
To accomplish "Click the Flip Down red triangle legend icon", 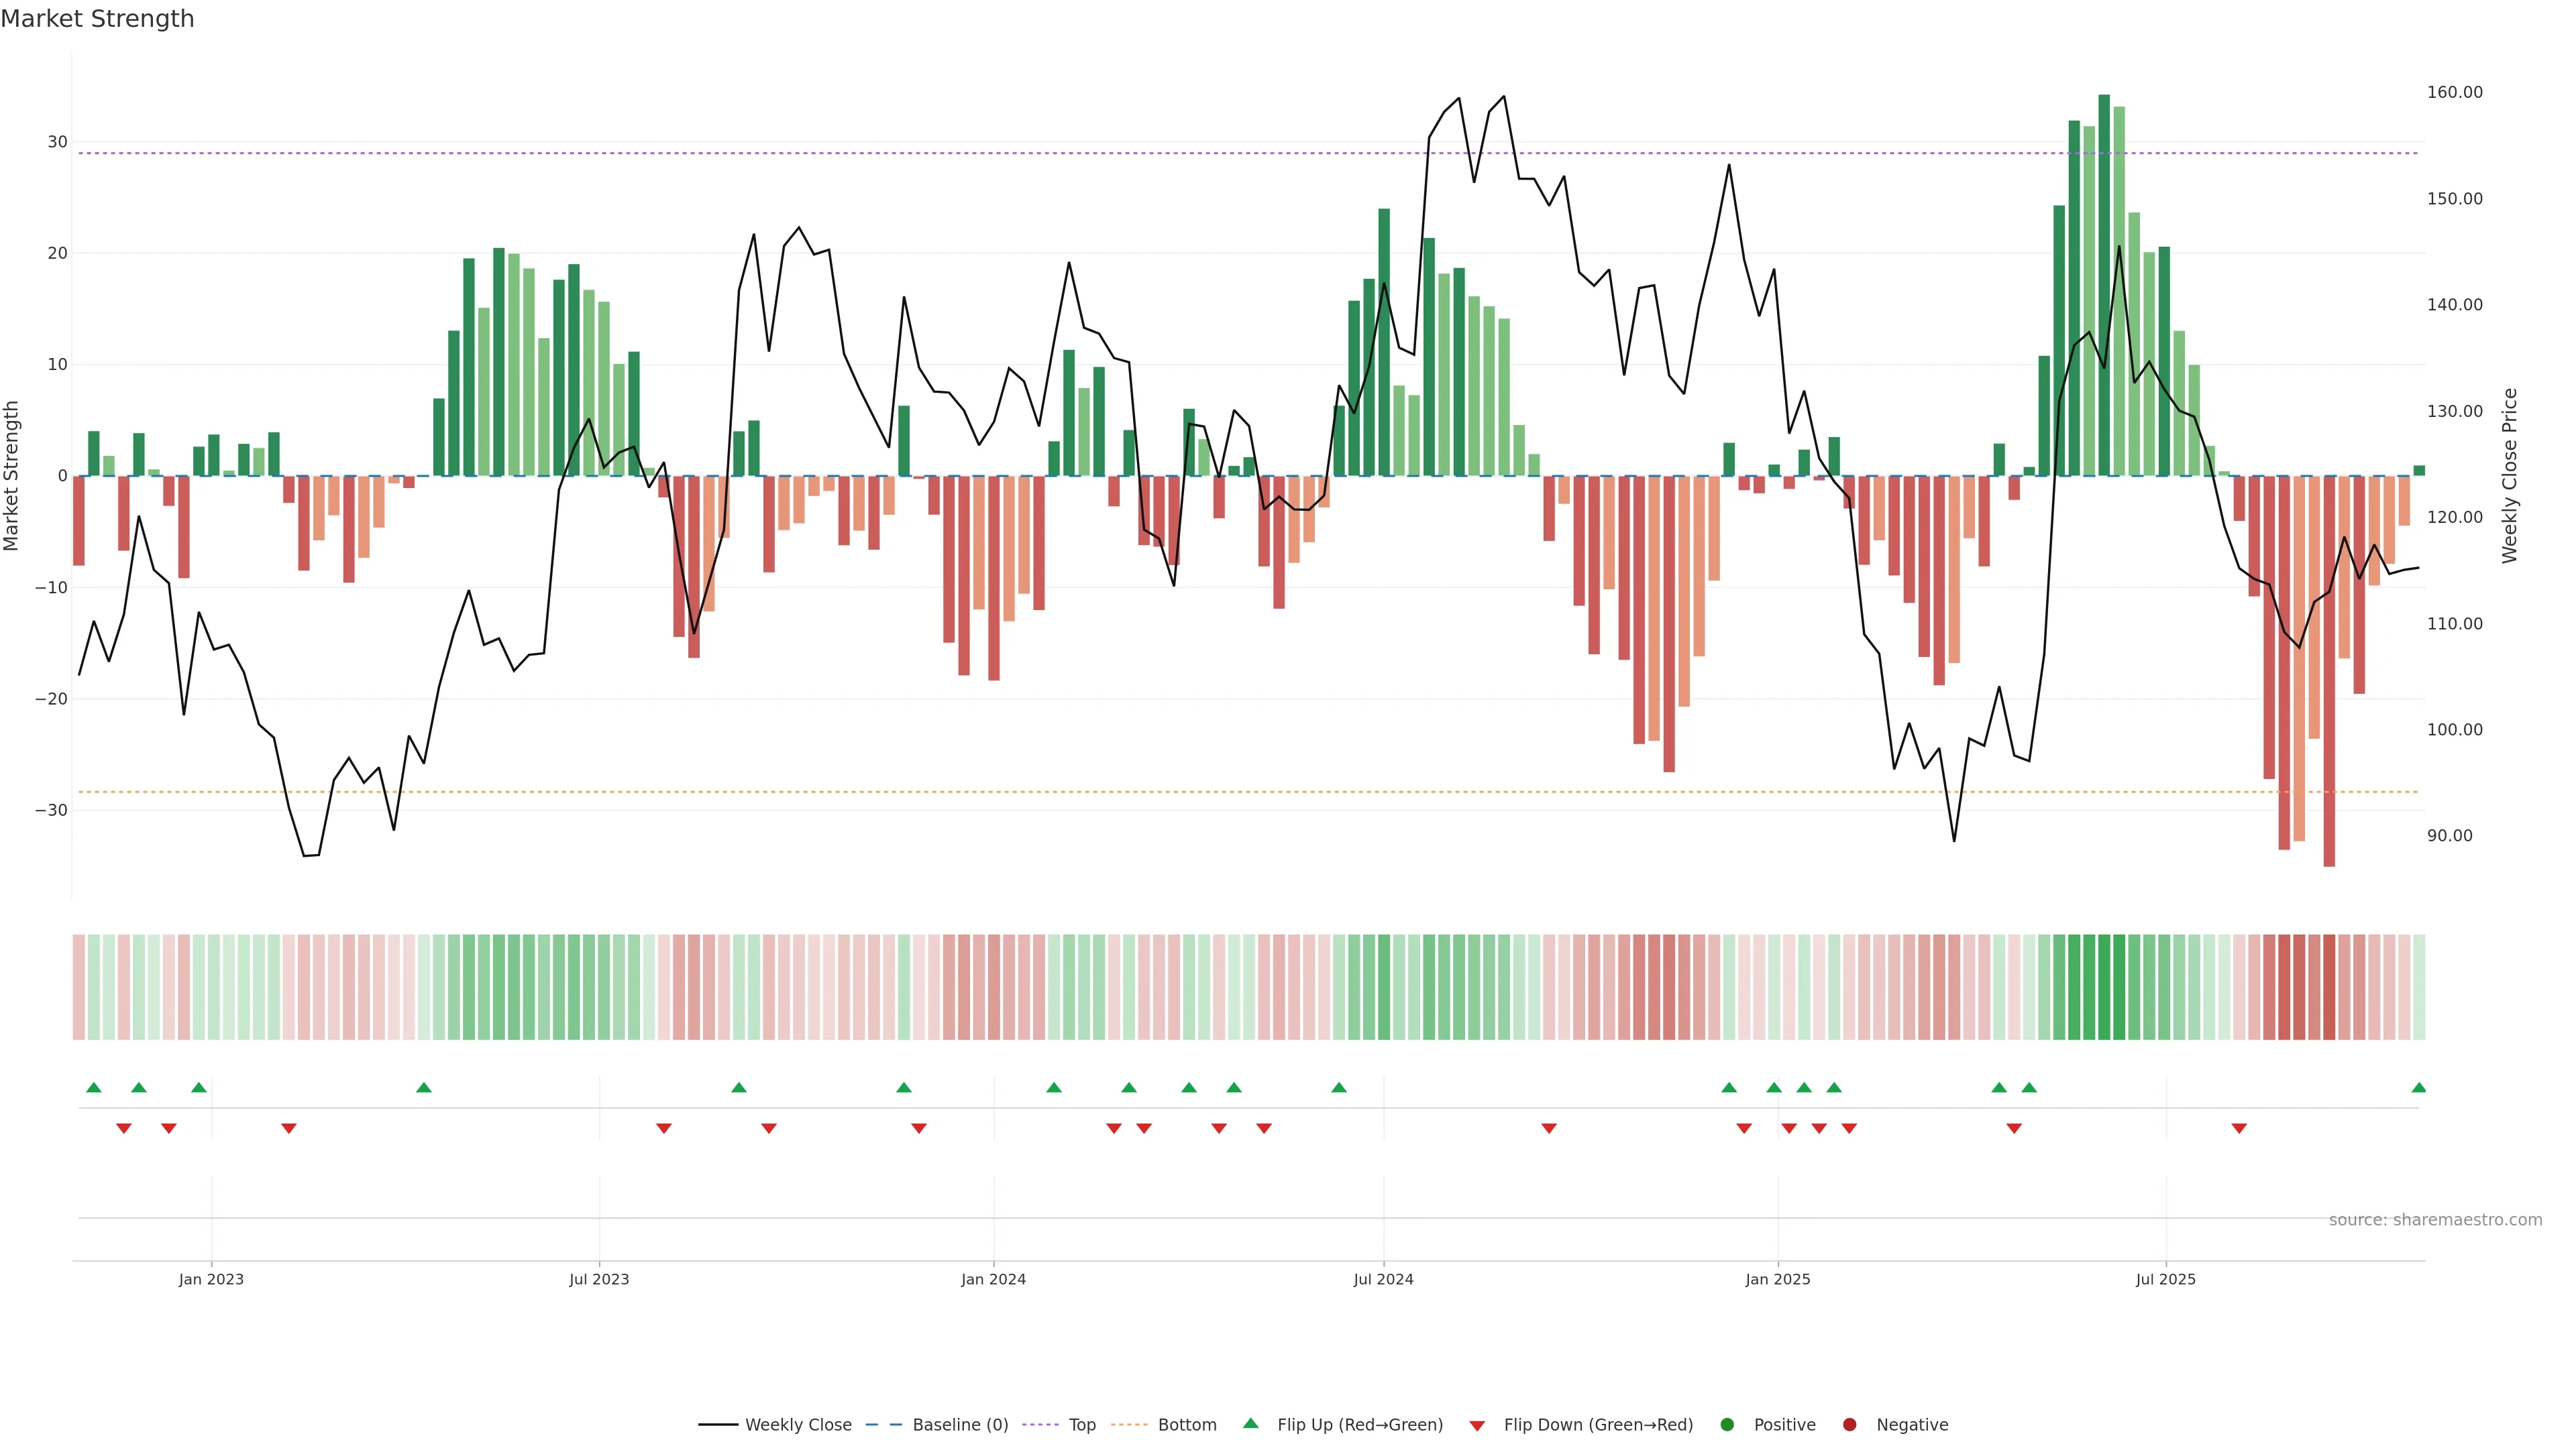I will (x=1477, y=1426).
